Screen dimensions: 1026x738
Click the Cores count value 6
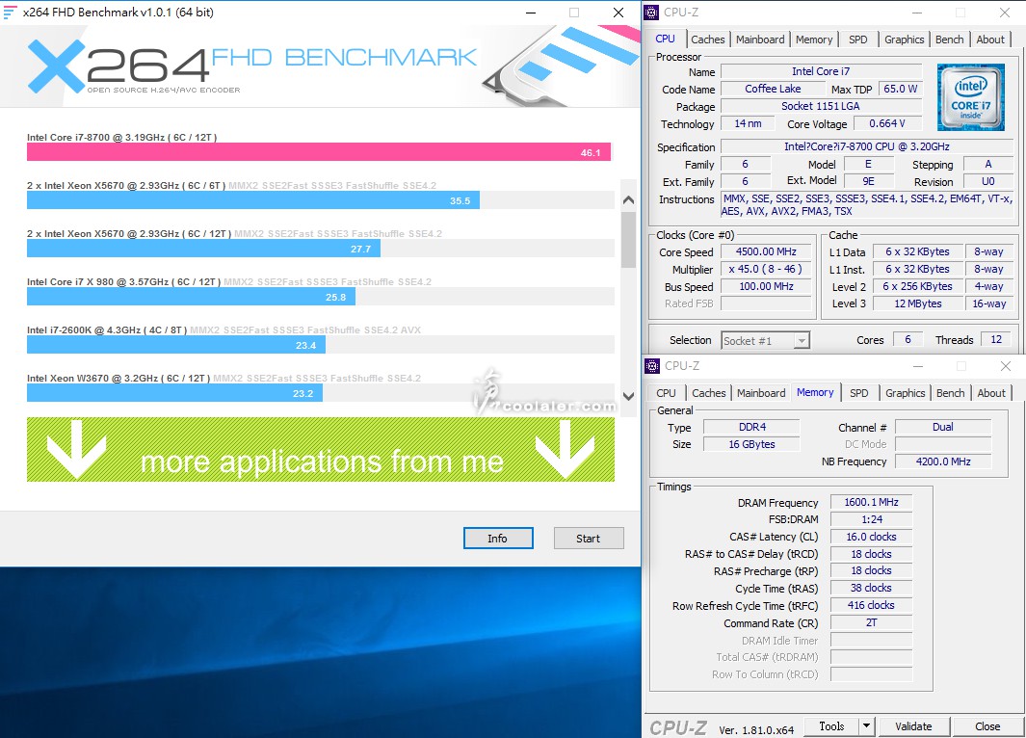click(908, 339)
